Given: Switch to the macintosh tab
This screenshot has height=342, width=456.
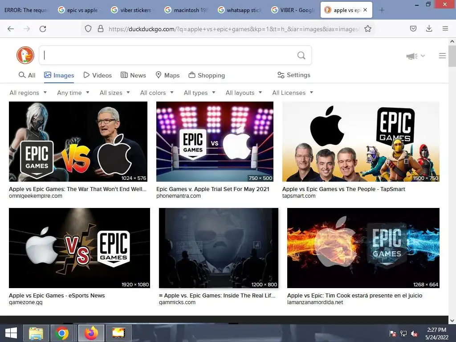Looking at the screenshot, I should [x=186, y=10].
